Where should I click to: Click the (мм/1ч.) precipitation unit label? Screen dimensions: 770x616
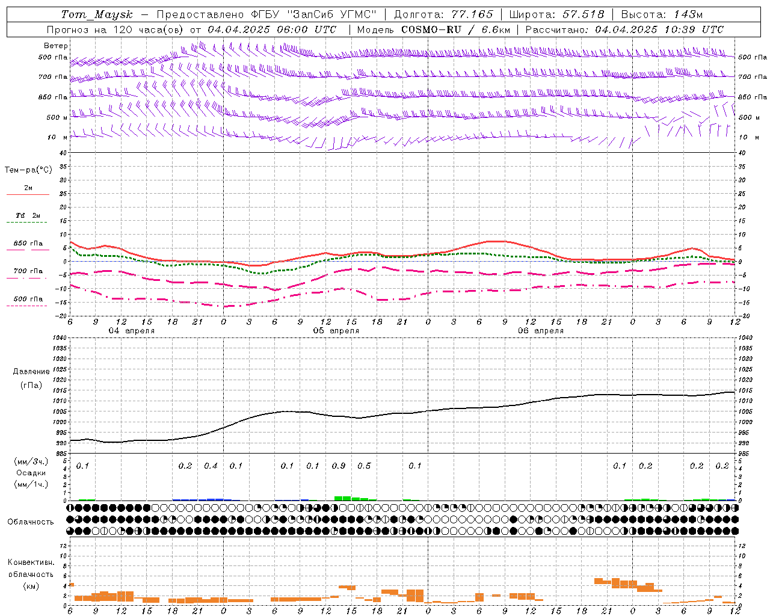[x=31, y=484]
